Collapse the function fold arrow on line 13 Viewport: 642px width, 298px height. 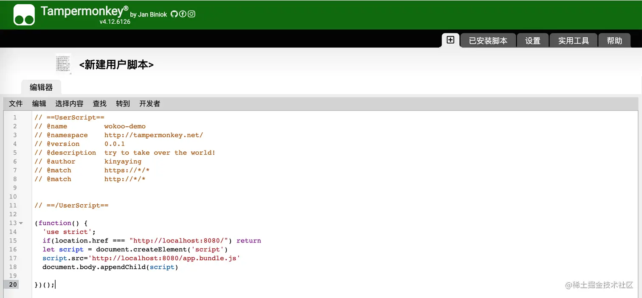(x=21, y=223)
